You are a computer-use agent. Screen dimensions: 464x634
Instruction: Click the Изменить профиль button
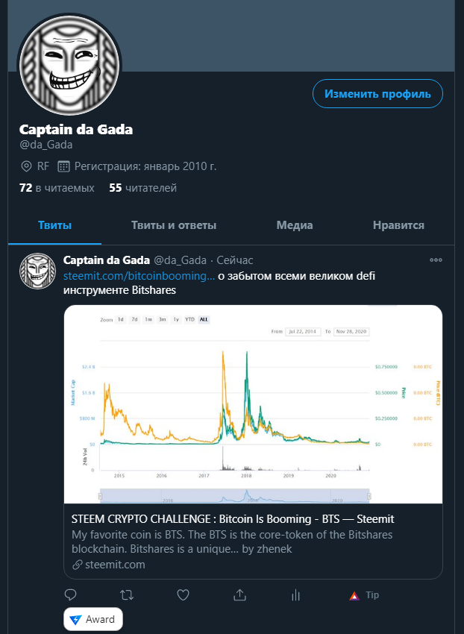tap(377, 94)
